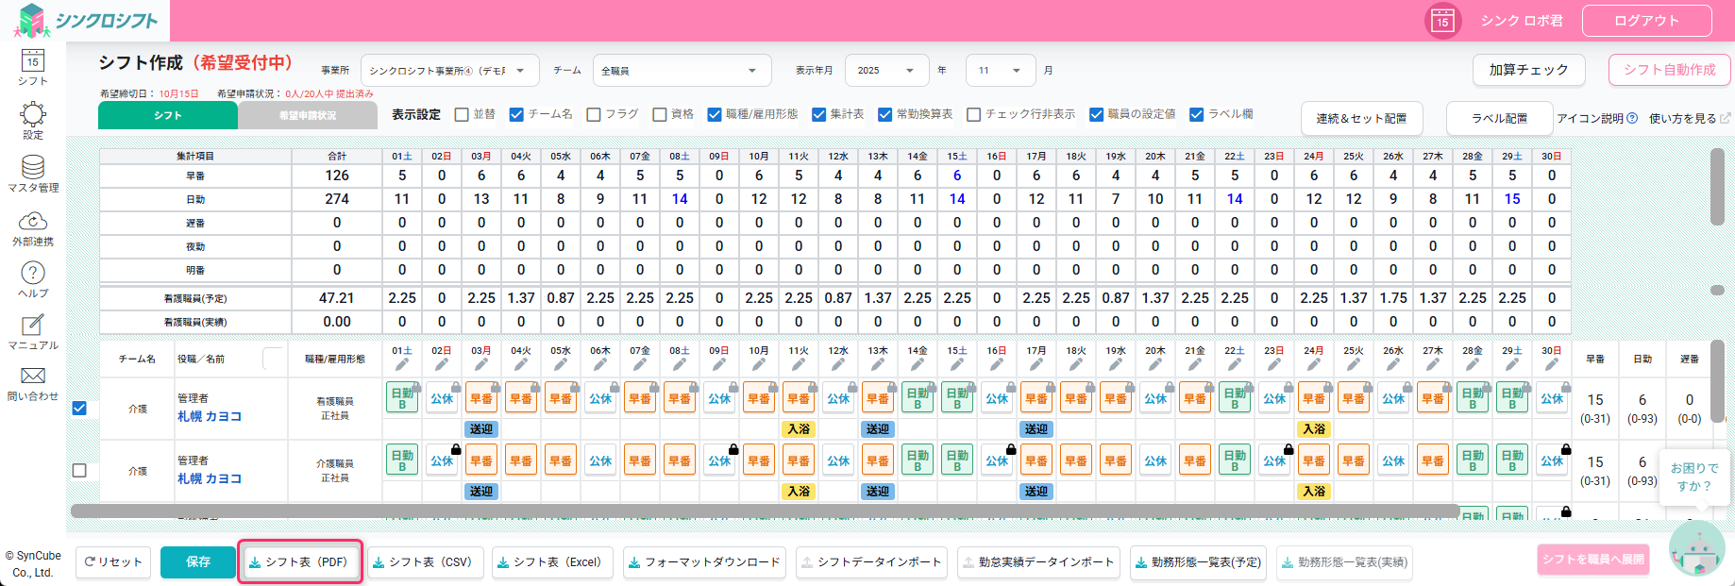Toggle the ラベル欄 checkbox
The height and width of the screenshot is (586, 1735).
tap(1197, 114)
